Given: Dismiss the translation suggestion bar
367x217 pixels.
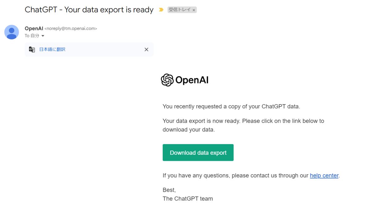Looking at the screenshot, I should tap(146, 49).
